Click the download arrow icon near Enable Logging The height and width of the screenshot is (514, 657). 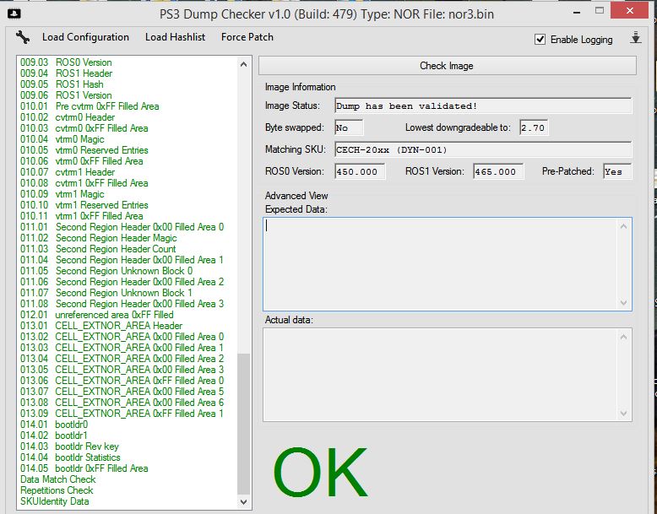point(635,39)
